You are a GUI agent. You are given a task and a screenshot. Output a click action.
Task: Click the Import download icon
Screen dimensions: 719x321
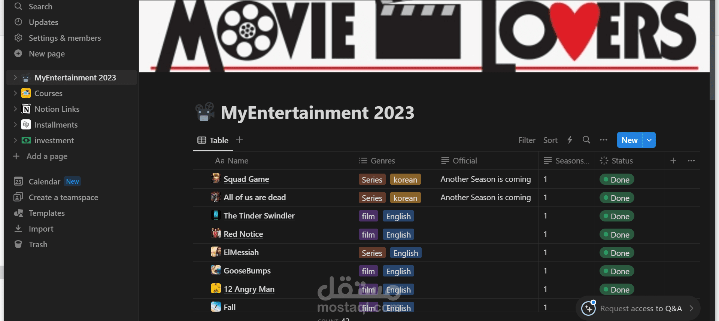[x=18, y=229]
